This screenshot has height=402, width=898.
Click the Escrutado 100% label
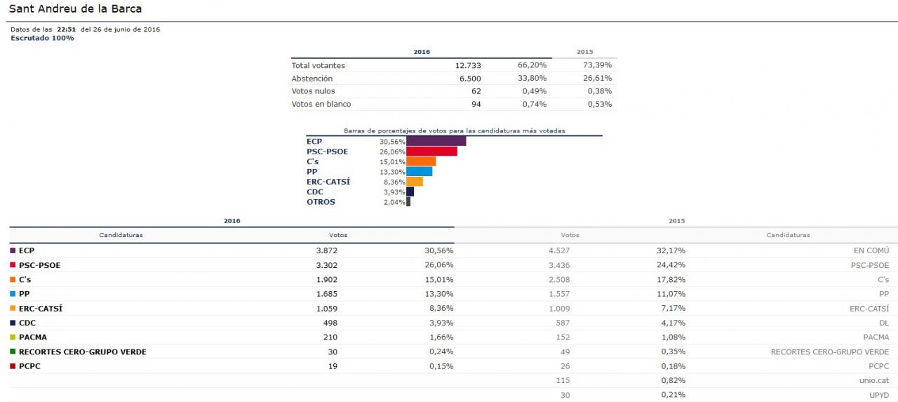[x=42, y=38]
